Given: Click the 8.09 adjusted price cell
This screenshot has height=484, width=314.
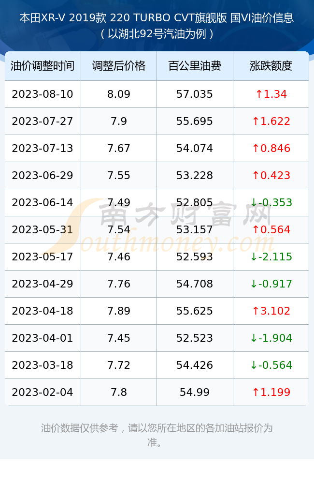Looking at the screenshot, I should (119, 94).
